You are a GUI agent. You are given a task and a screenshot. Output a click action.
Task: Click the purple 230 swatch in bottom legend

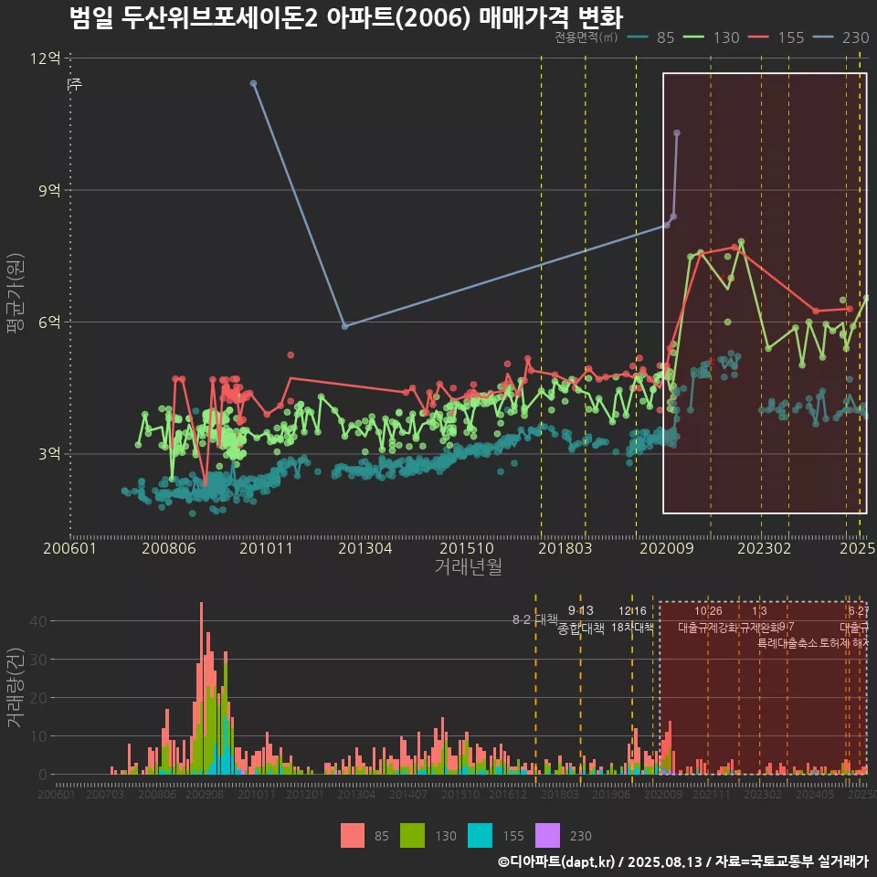547,836
